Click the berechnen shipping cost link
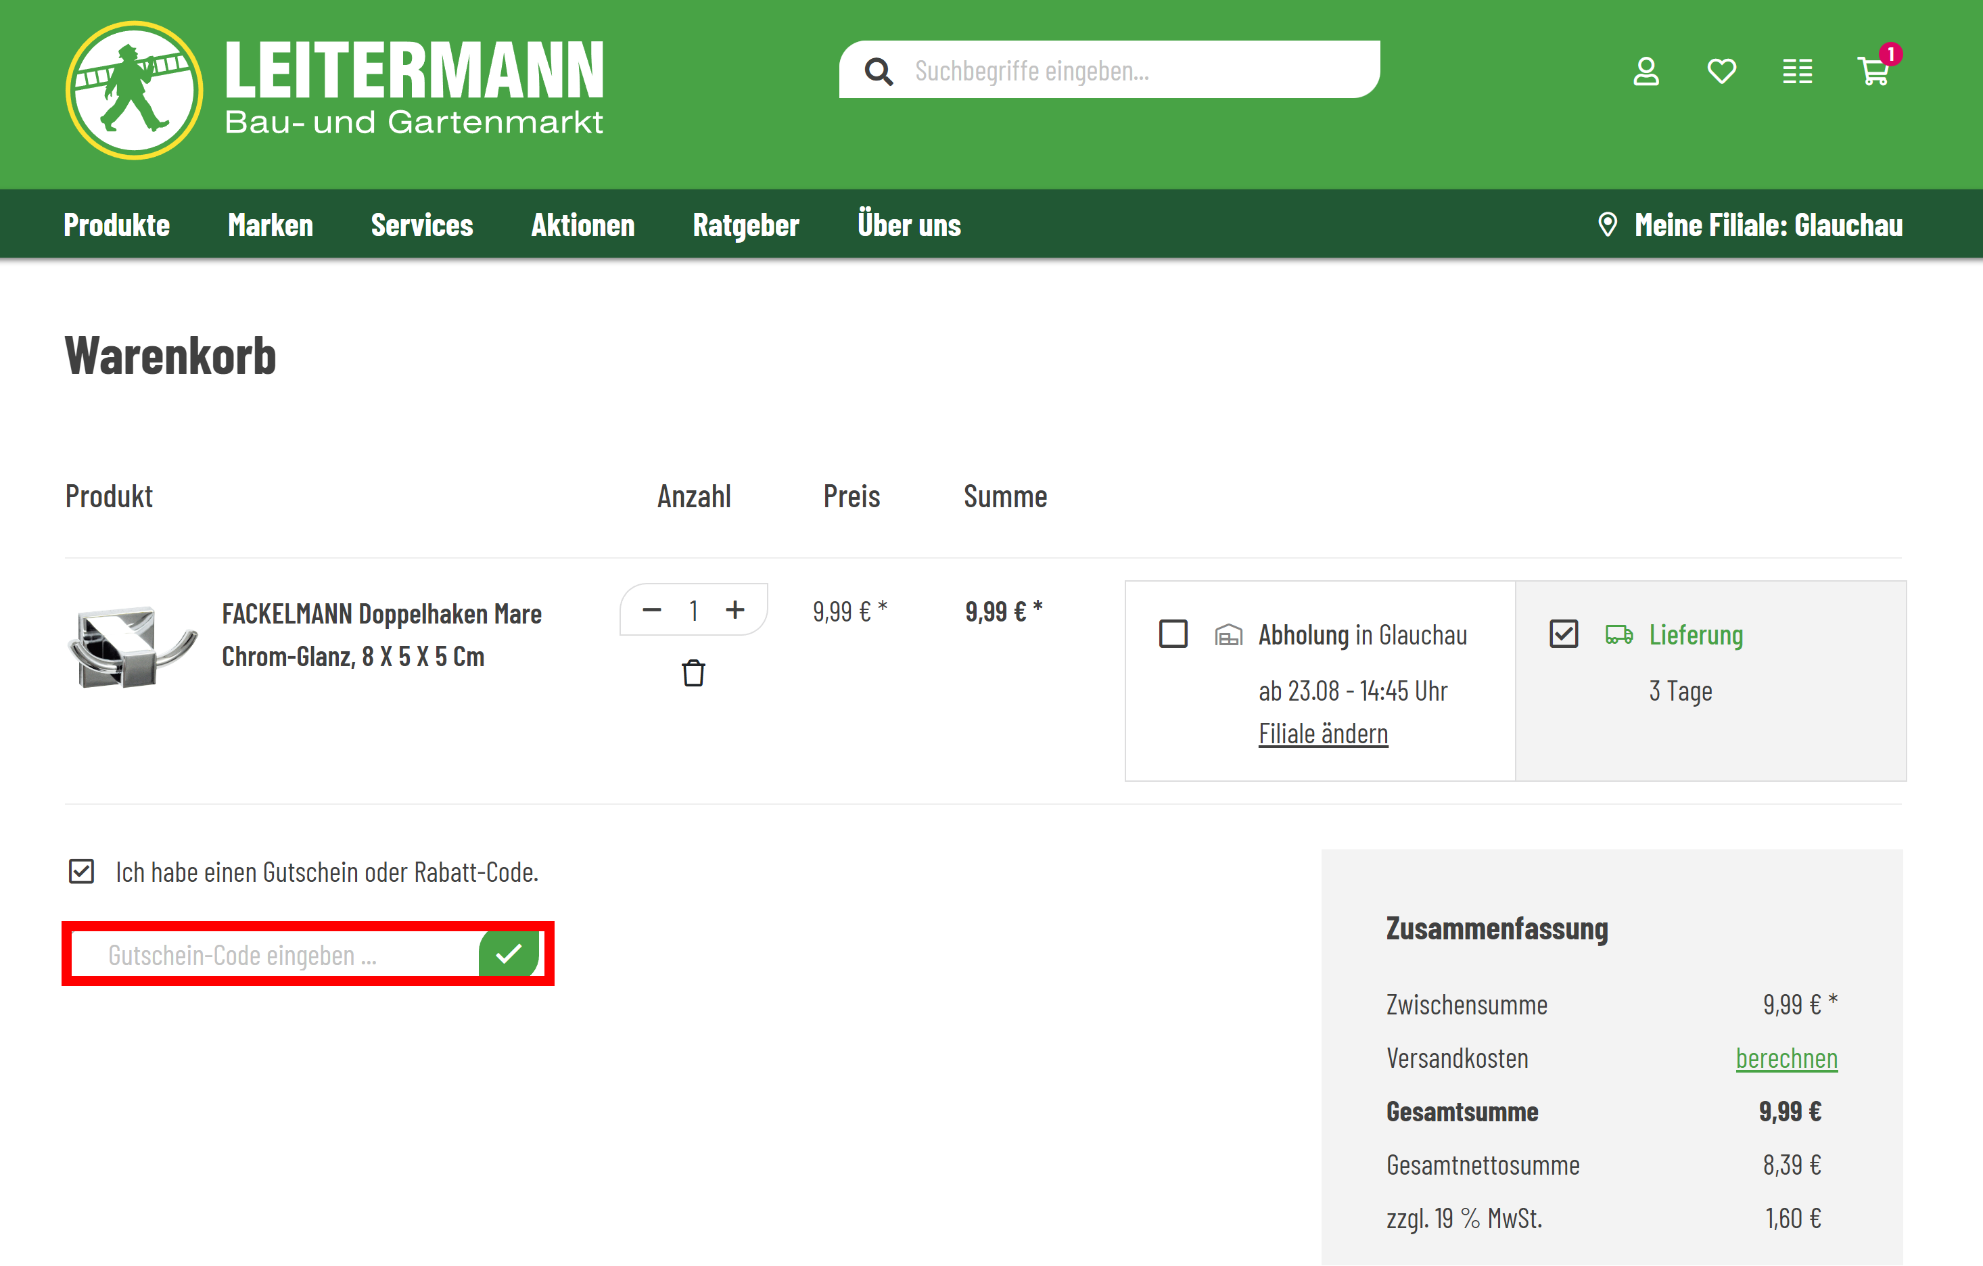 (1786, 1058)
